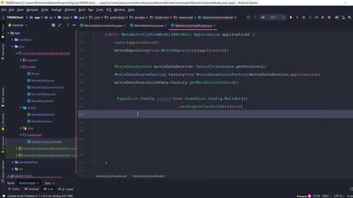
Task: Collapse the java folder arrow
Action: click(12, 46)
